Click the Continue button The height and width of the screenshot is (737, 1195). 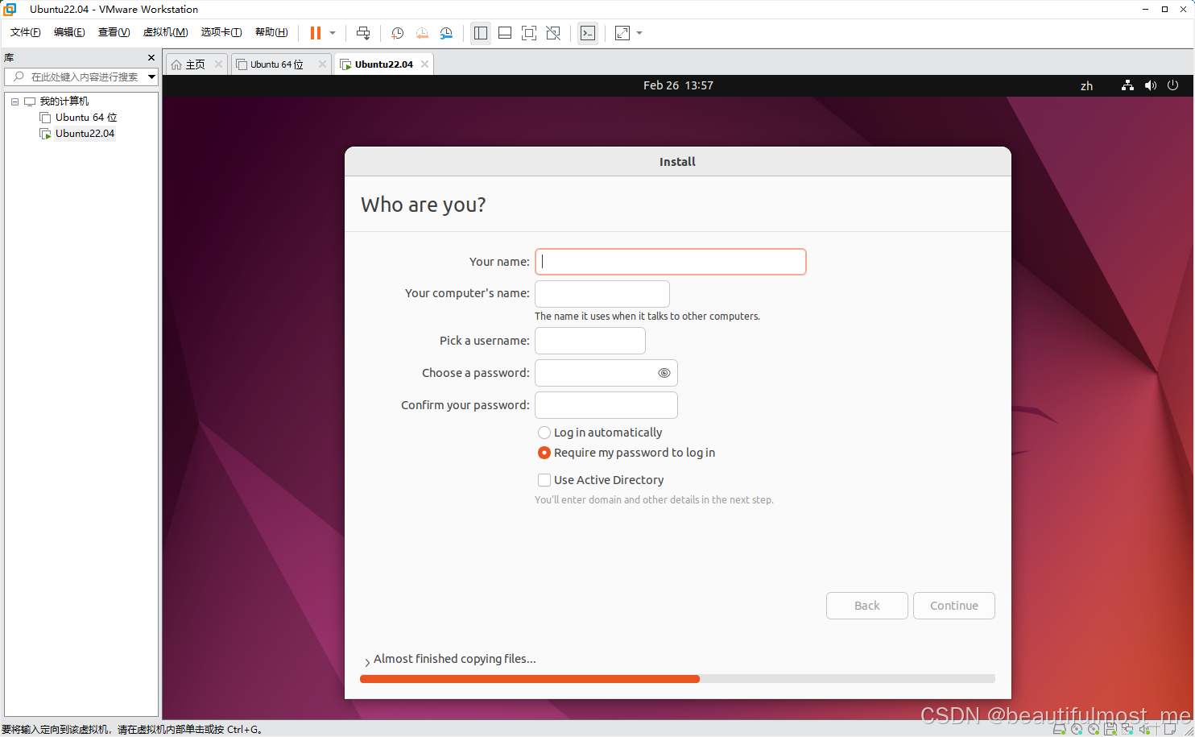point(953,605)
